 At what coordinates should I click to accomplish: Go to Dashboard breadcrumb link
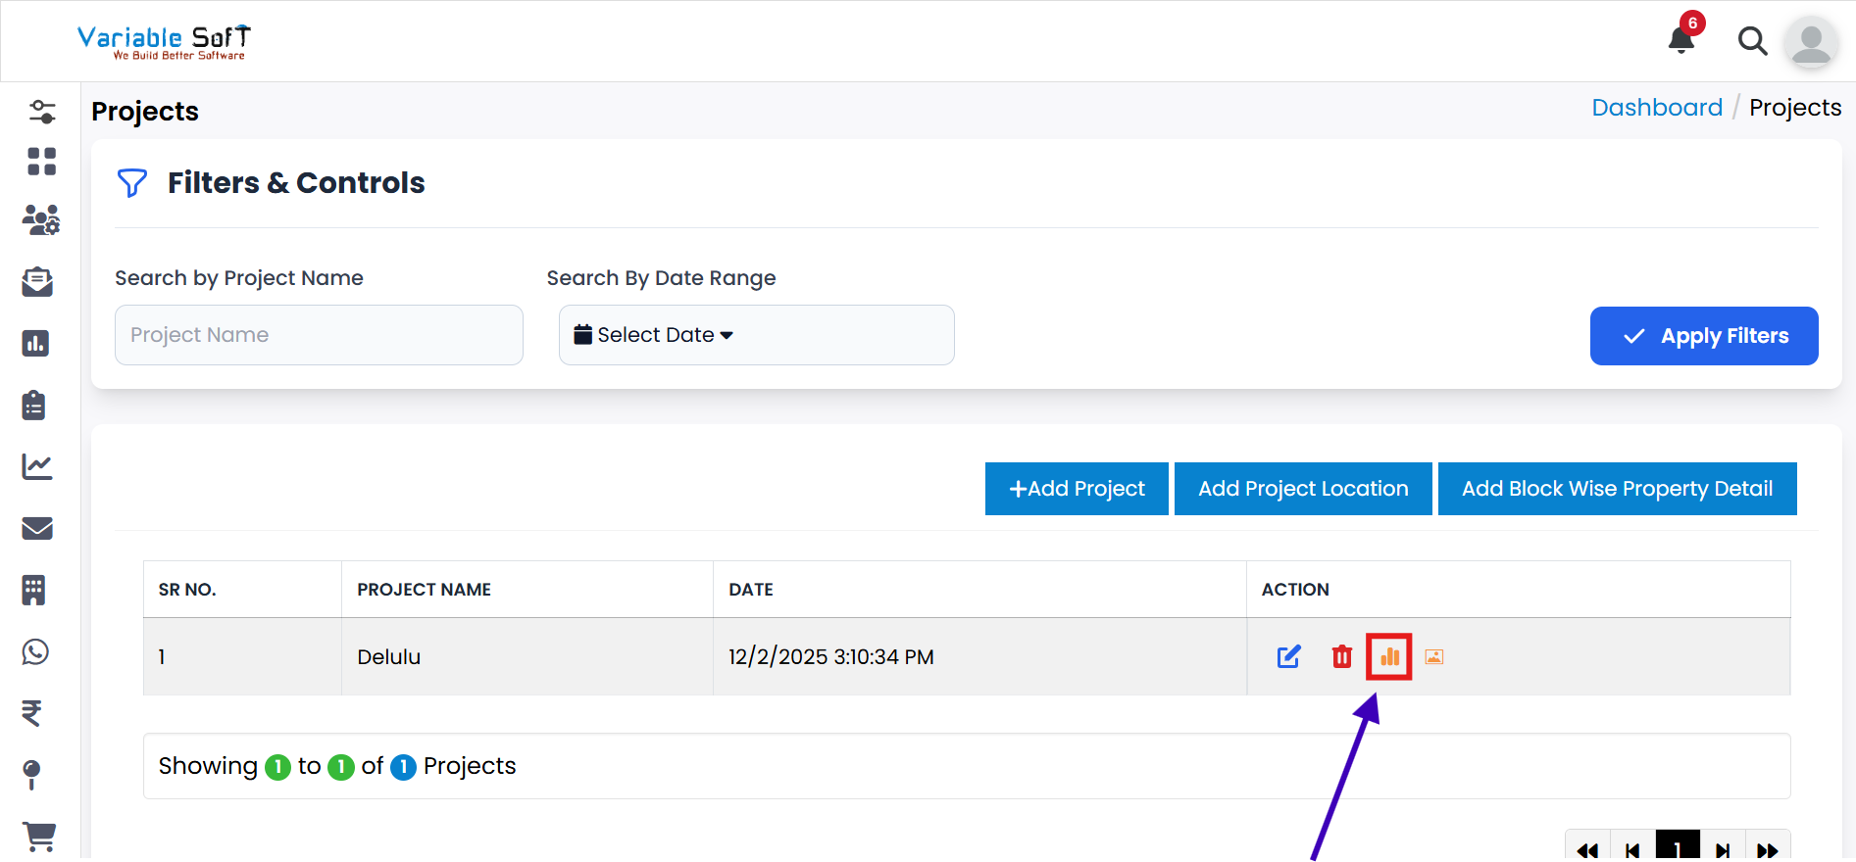1656,108
